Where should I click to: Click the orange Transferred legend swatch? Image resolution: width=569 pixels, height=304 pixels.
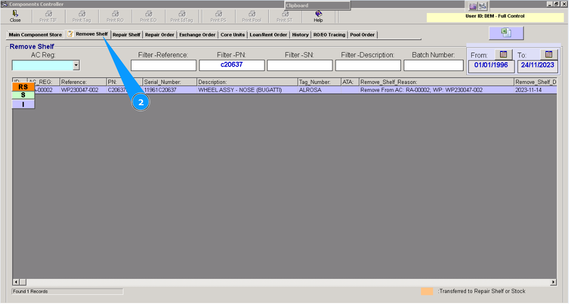tap(427, 291)
